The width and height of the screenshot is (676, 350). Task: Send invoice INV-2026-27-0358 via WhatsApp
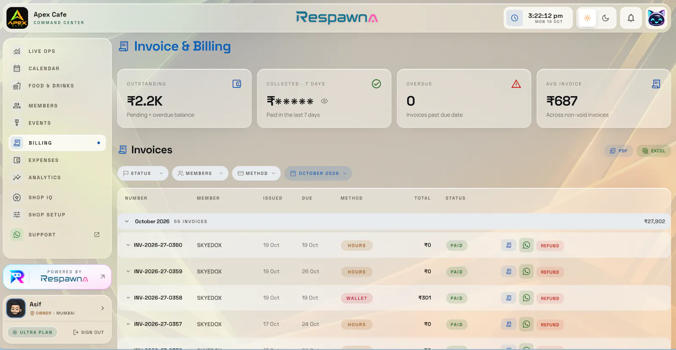pos(526,298)
